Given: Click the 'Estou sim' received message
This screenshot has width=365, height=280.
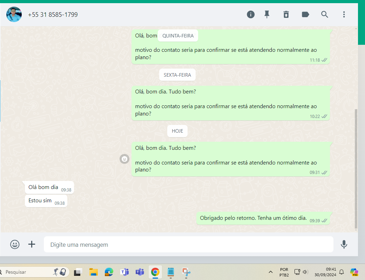Looking at the screenshot, I should 40,201.
